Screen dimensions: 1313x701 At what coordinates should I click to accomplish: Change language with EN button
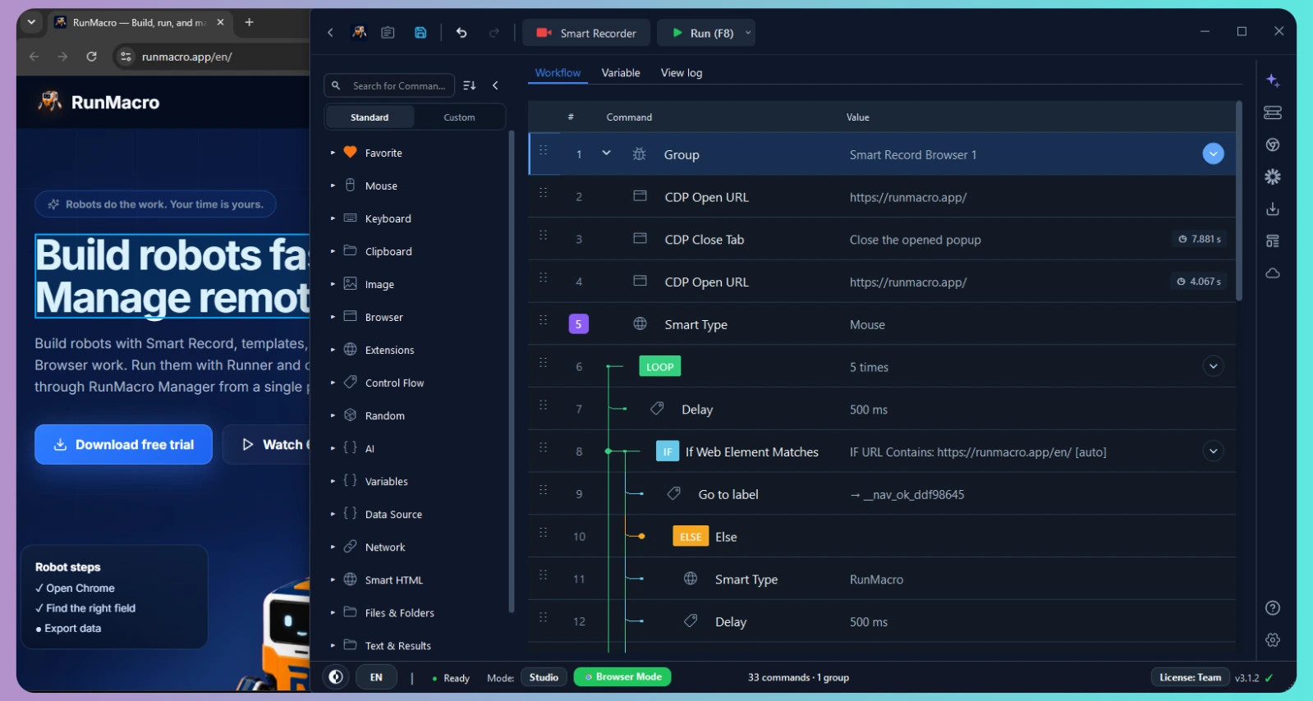(376, 677)
